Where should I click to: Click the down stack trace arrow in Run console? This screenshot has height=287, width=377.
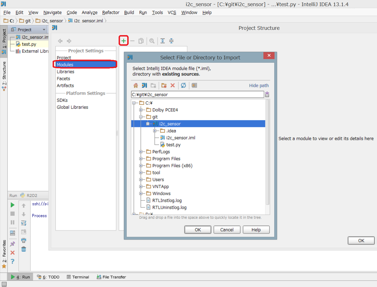pyautogui.click(x=24, y=214)
